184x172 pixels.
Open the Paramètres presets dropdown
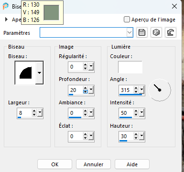coord(130,32)
